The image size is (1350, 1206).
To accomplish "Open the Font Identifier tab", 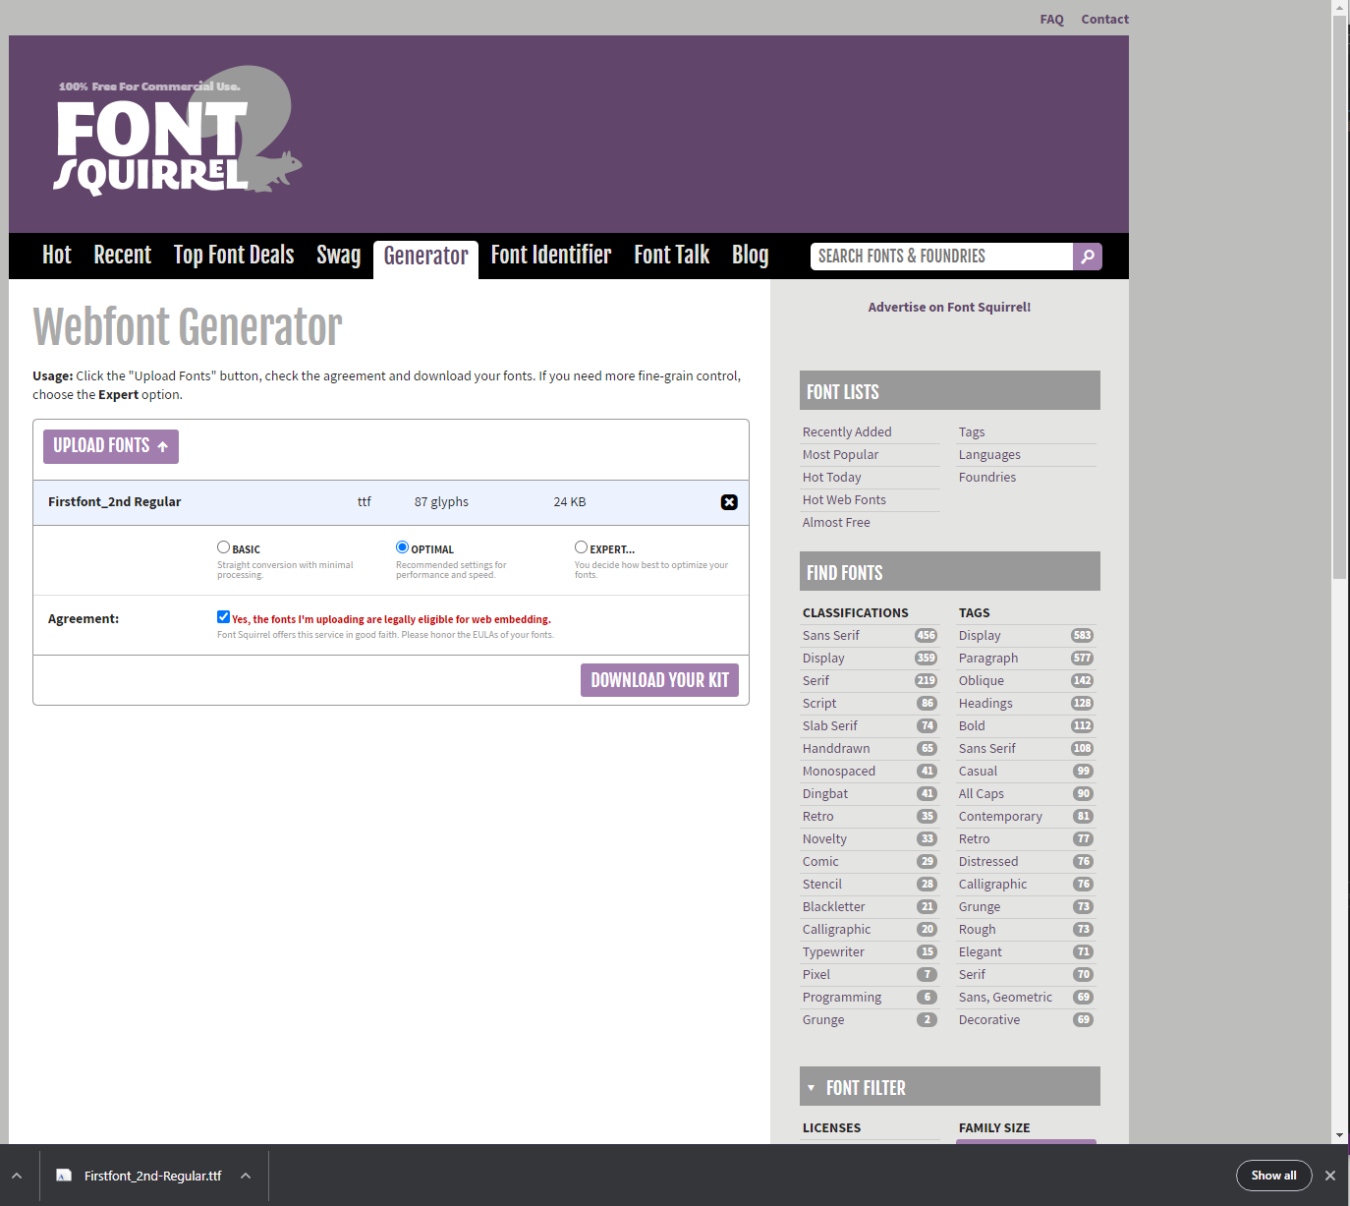I will pos(550,256).
